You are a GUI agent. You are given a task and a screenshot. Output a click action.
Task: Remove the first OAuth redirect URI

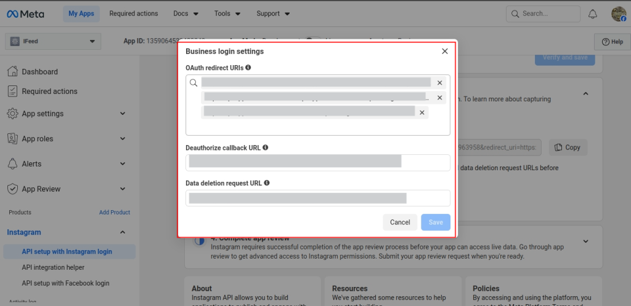pos(439,82)
